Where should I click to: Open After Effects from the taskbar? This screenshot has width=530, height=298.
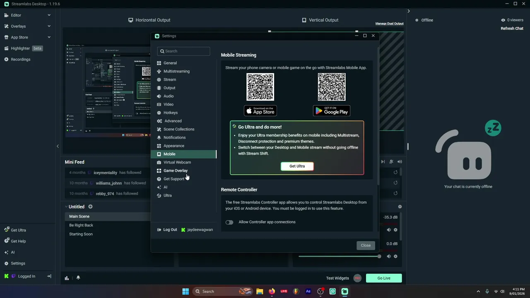(x=308, y=291)
